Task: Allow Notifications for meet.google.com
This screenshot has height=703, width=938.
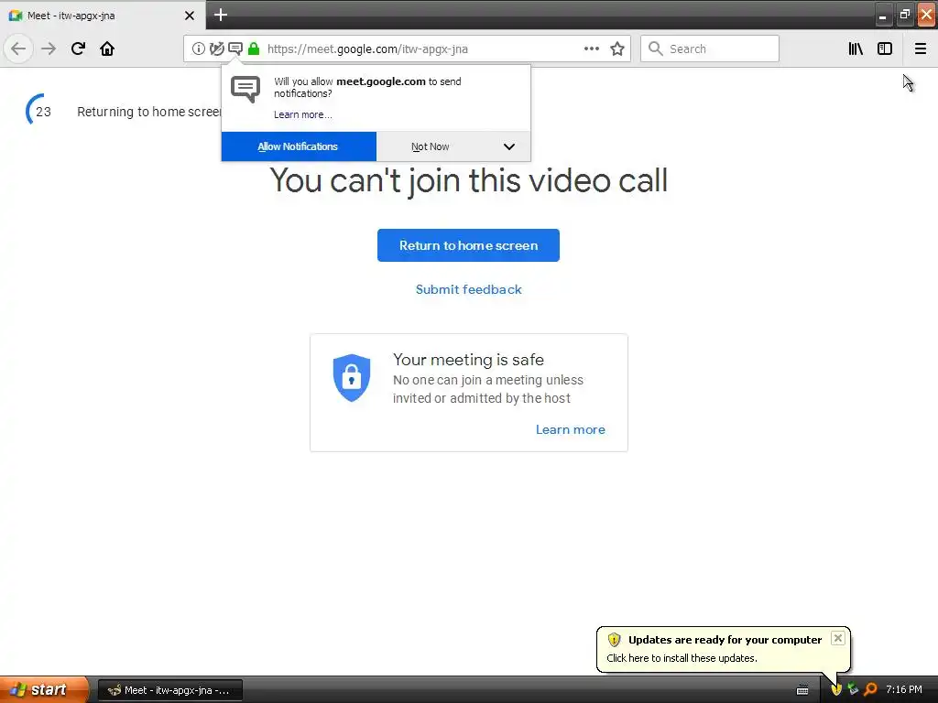Action: click(x=299, y=146)
